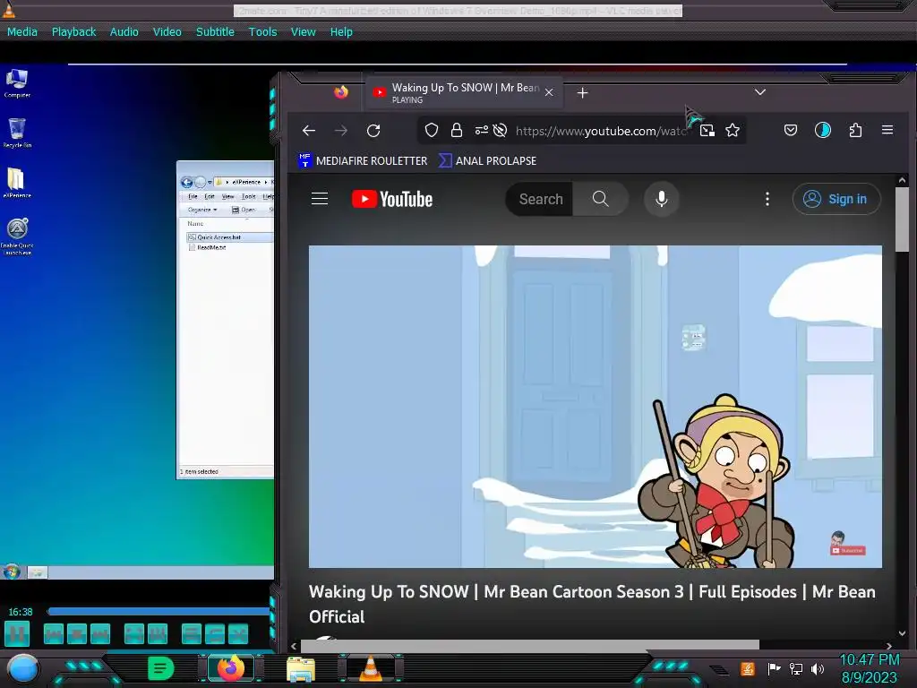This screenshot has height=688, width=917.
Task: Click the Mr Bean video player
Action: 596,407
